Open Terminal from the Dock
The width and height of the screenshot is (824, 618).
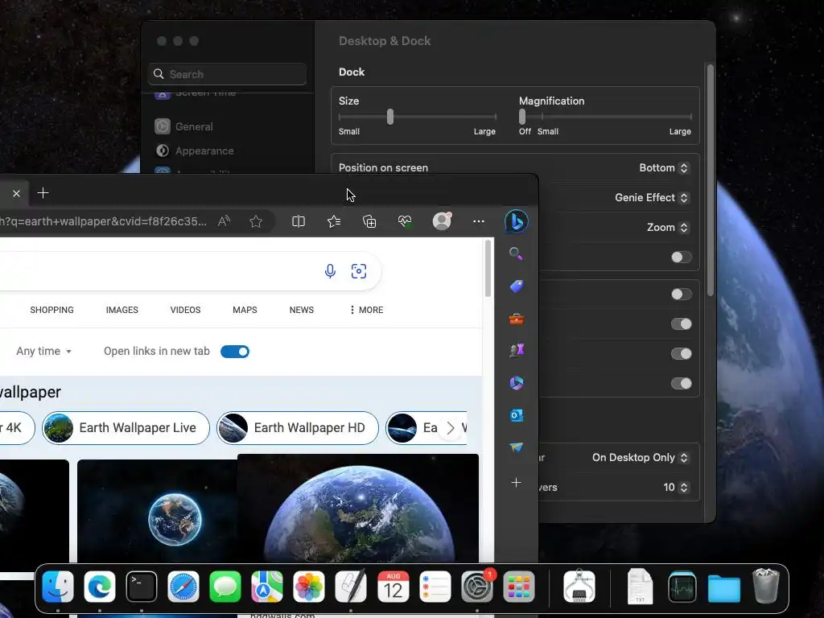(x=142, y=587)
